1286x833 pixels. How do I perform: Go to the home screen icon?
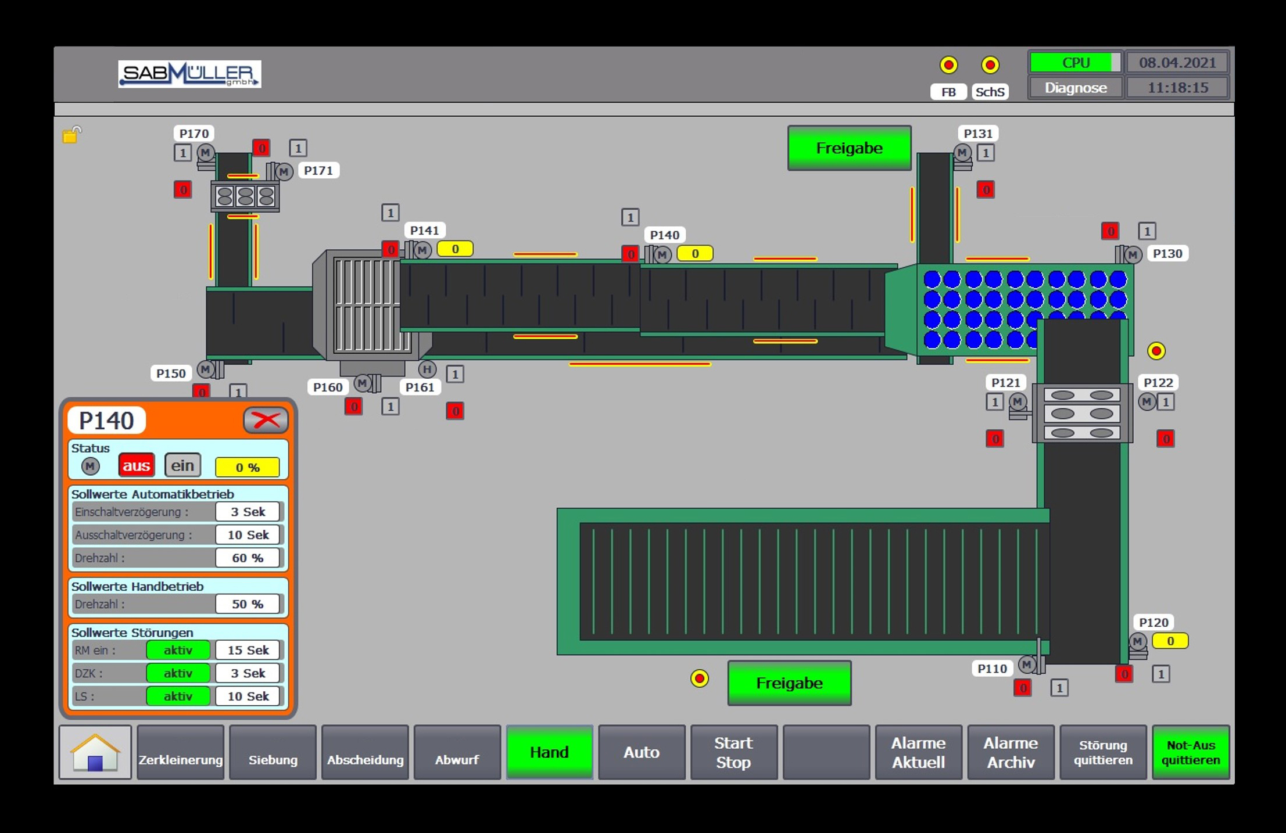click(95, 752)
